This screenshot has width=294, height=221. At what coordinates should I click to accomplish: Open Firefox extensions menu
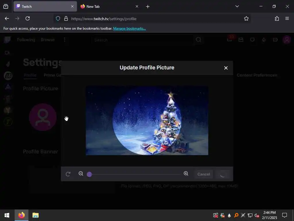277,18
